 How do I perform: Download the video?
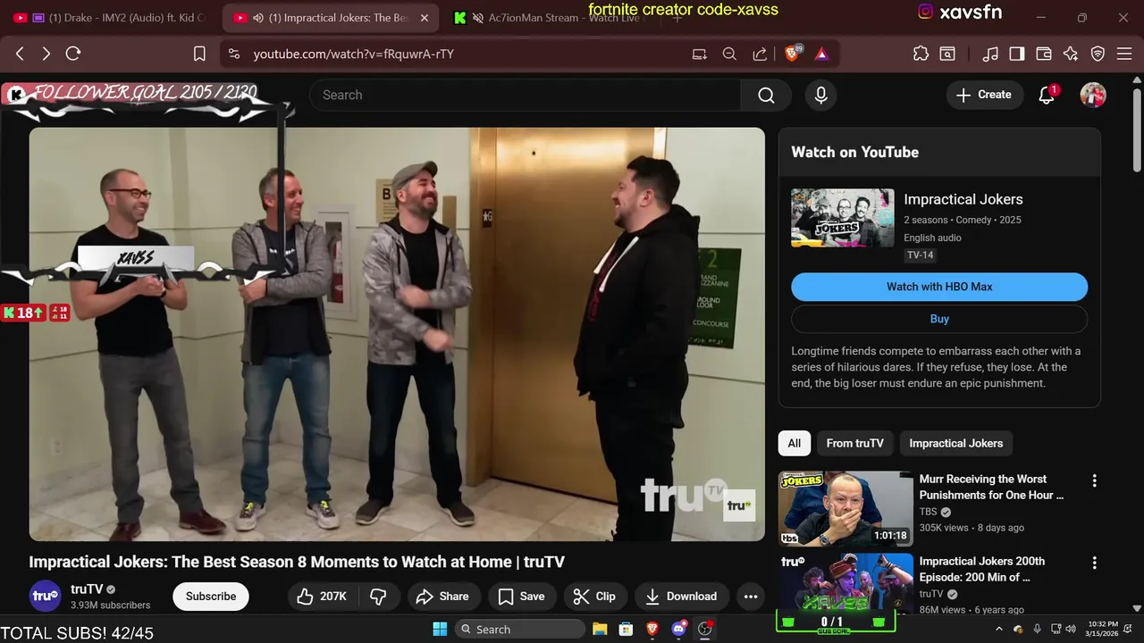[682, 597]
